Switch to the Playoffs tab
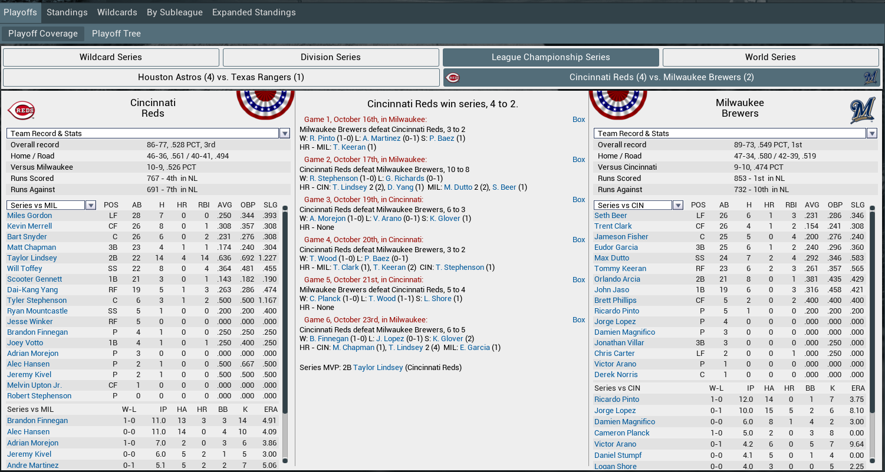 pos(21,12)
